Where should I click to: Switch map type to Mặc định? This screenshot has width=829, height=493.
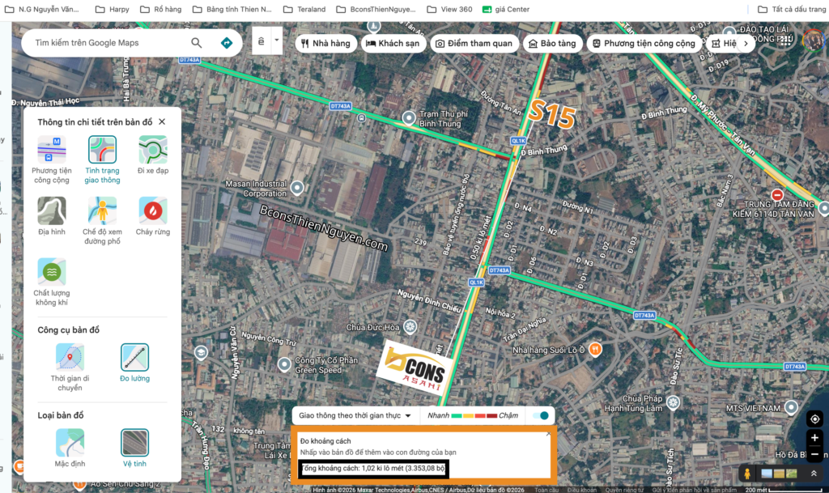pyautogui.click(x=70, y=448)
